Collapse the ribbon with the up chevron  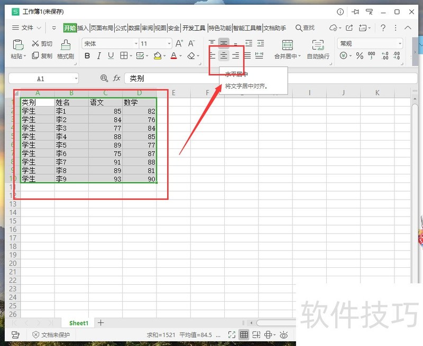point(408,27)
